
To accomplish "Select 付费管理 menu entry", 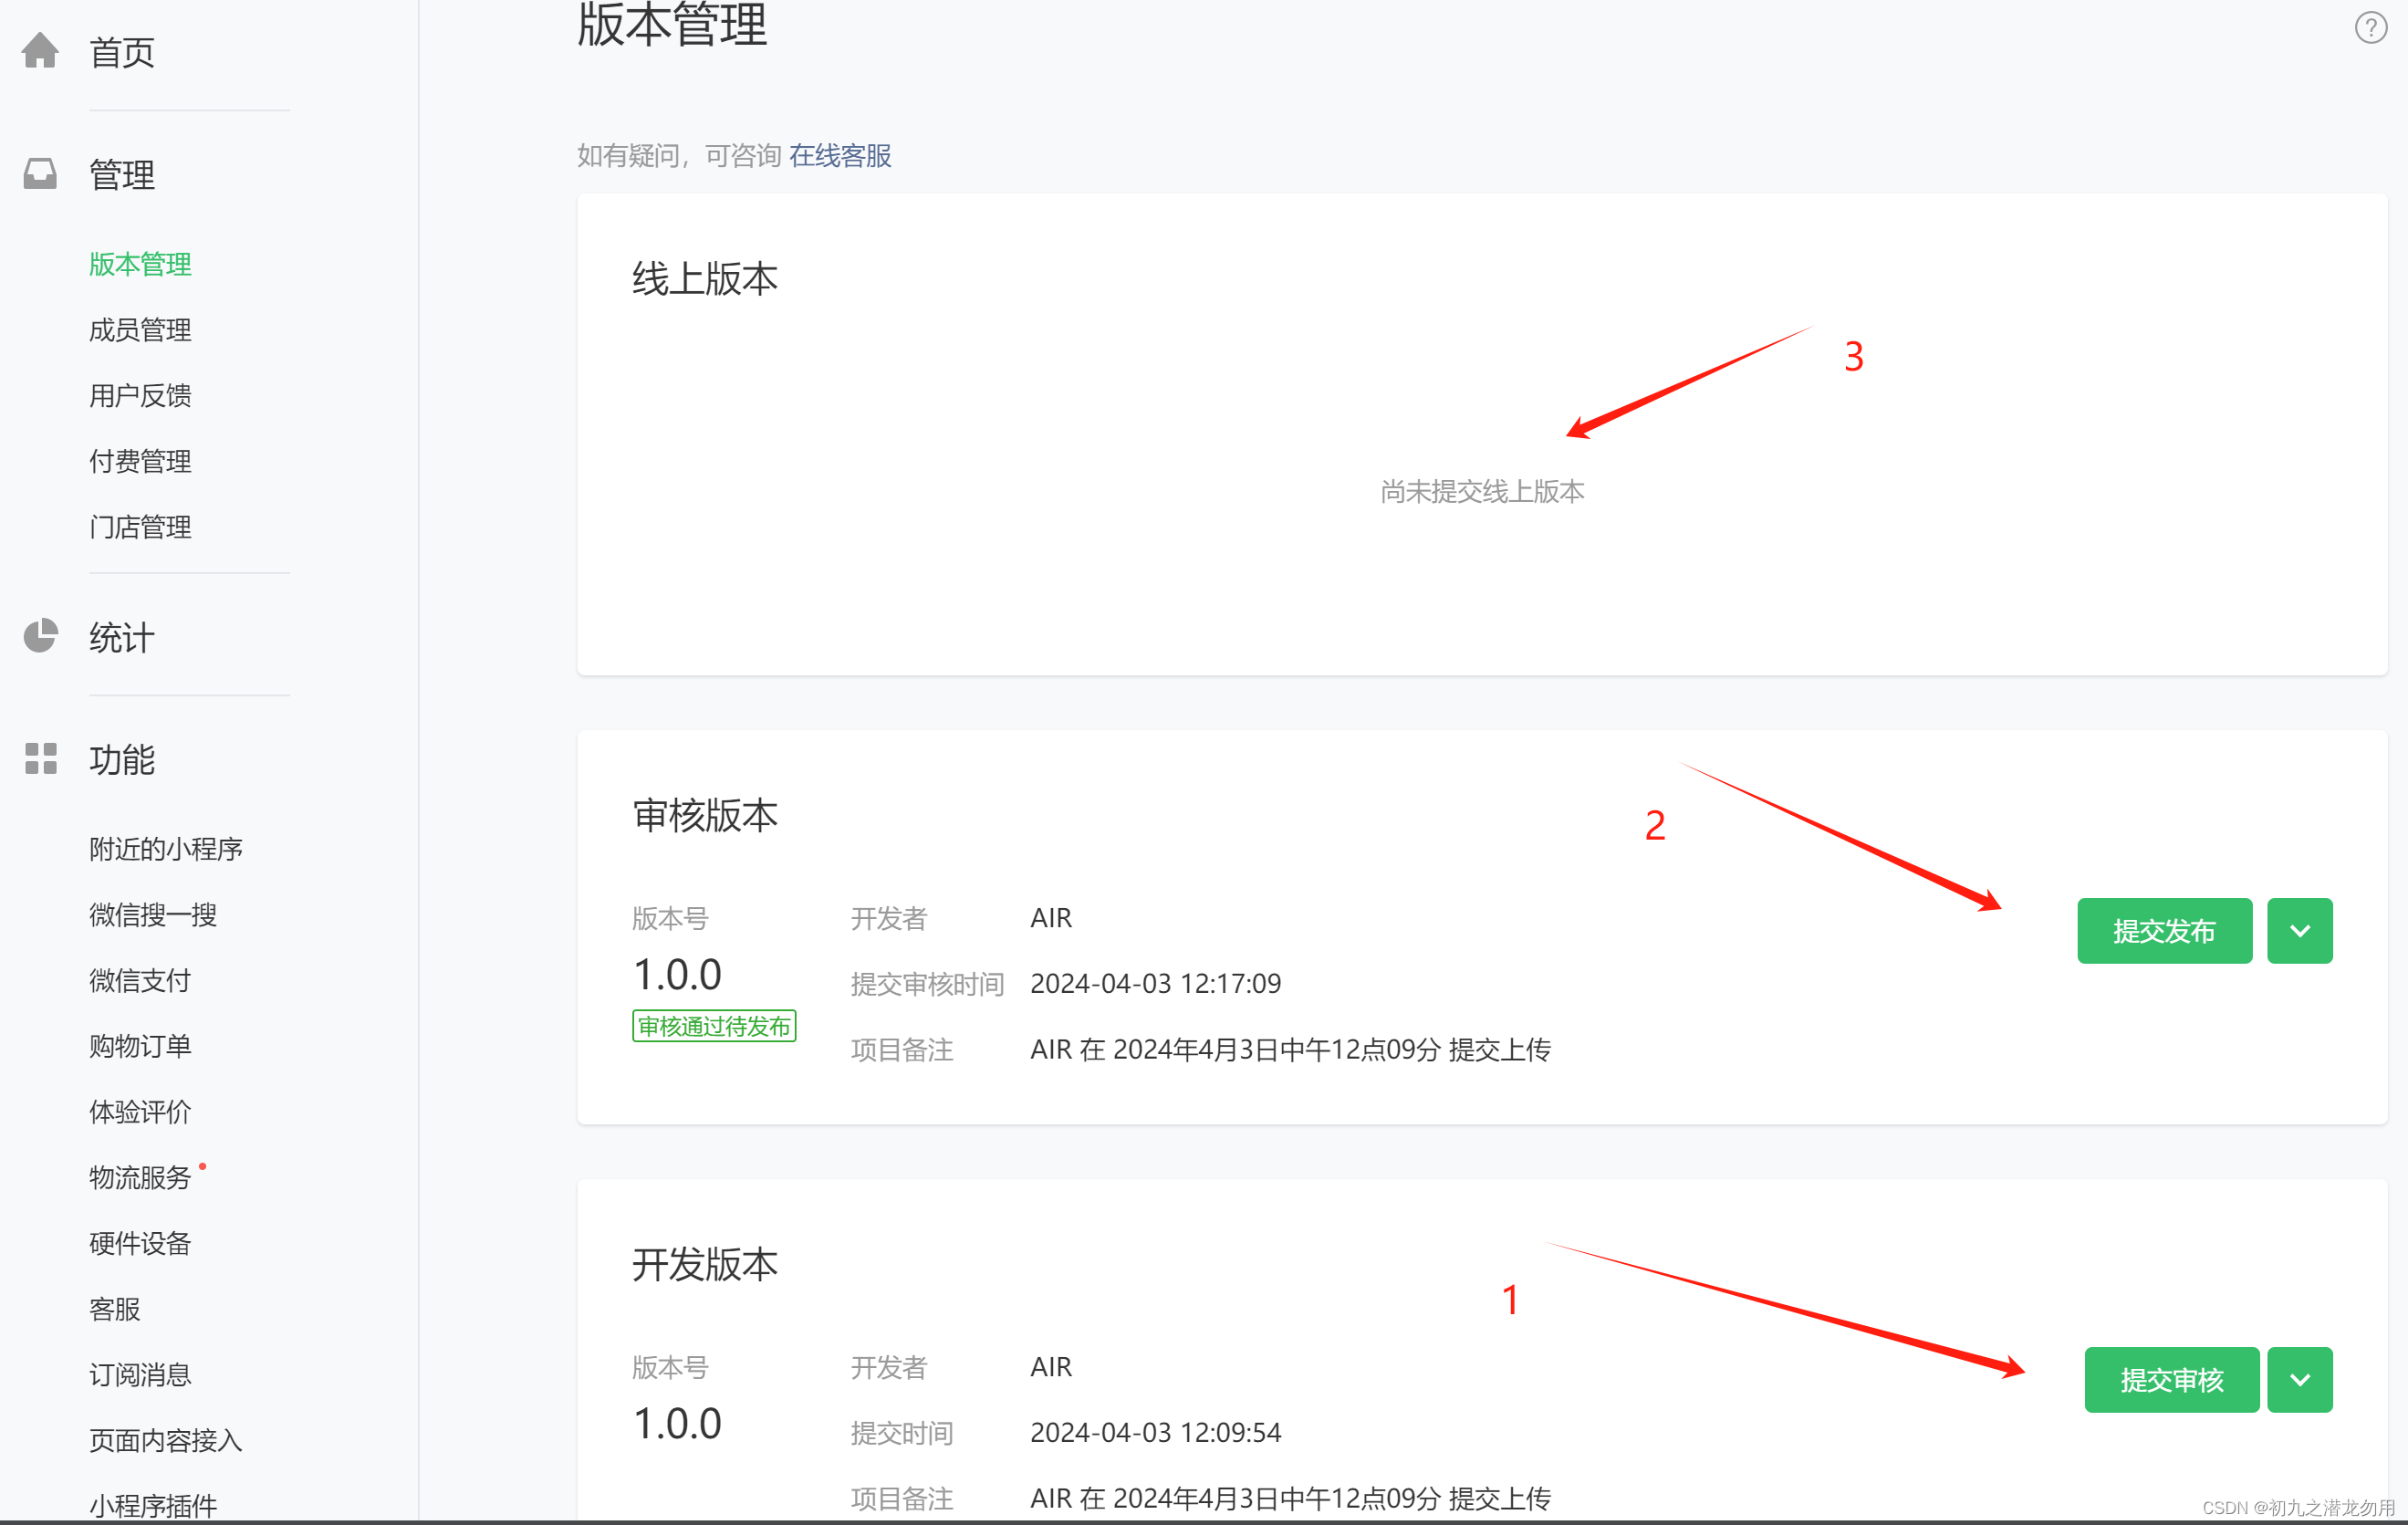I will (x=140, y=461).
